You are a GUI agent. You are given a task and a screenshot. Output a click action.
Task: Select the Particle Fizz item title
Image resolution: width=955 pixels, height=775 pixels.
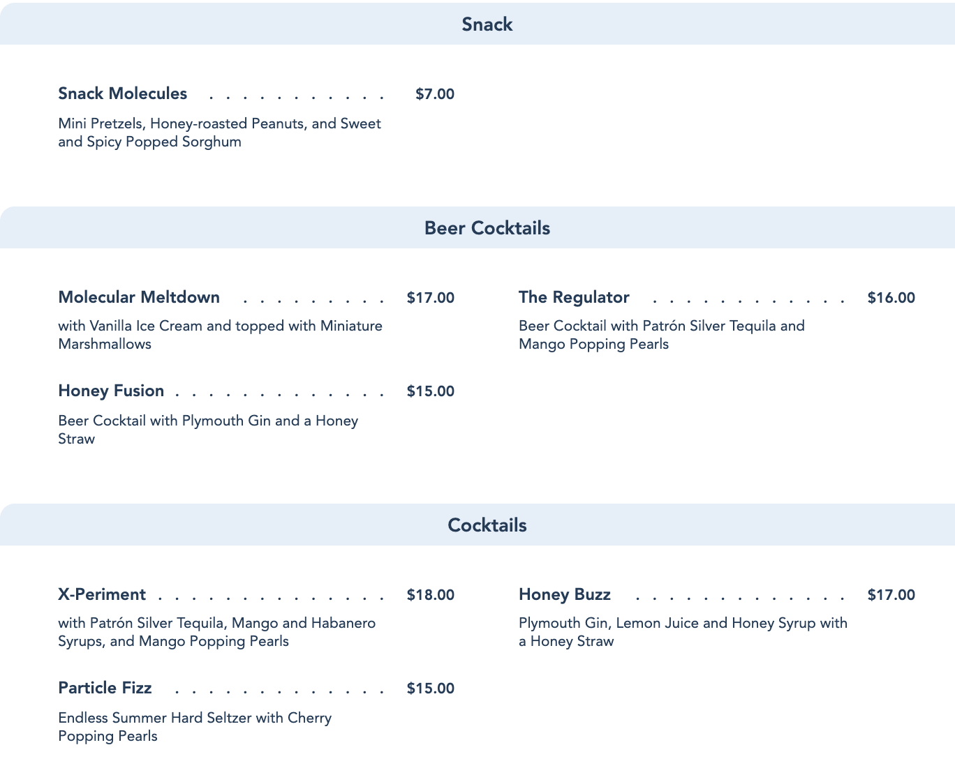[x=105, y=688]
